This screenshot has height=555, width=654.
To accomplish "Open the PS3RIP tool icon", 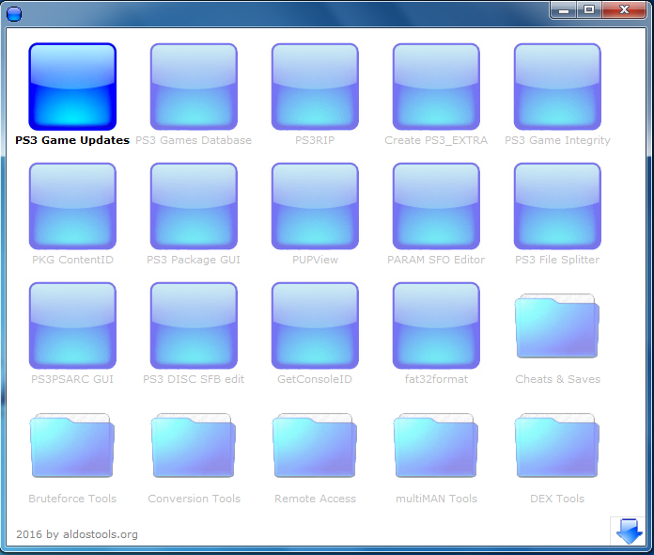I will pos(315,87).
